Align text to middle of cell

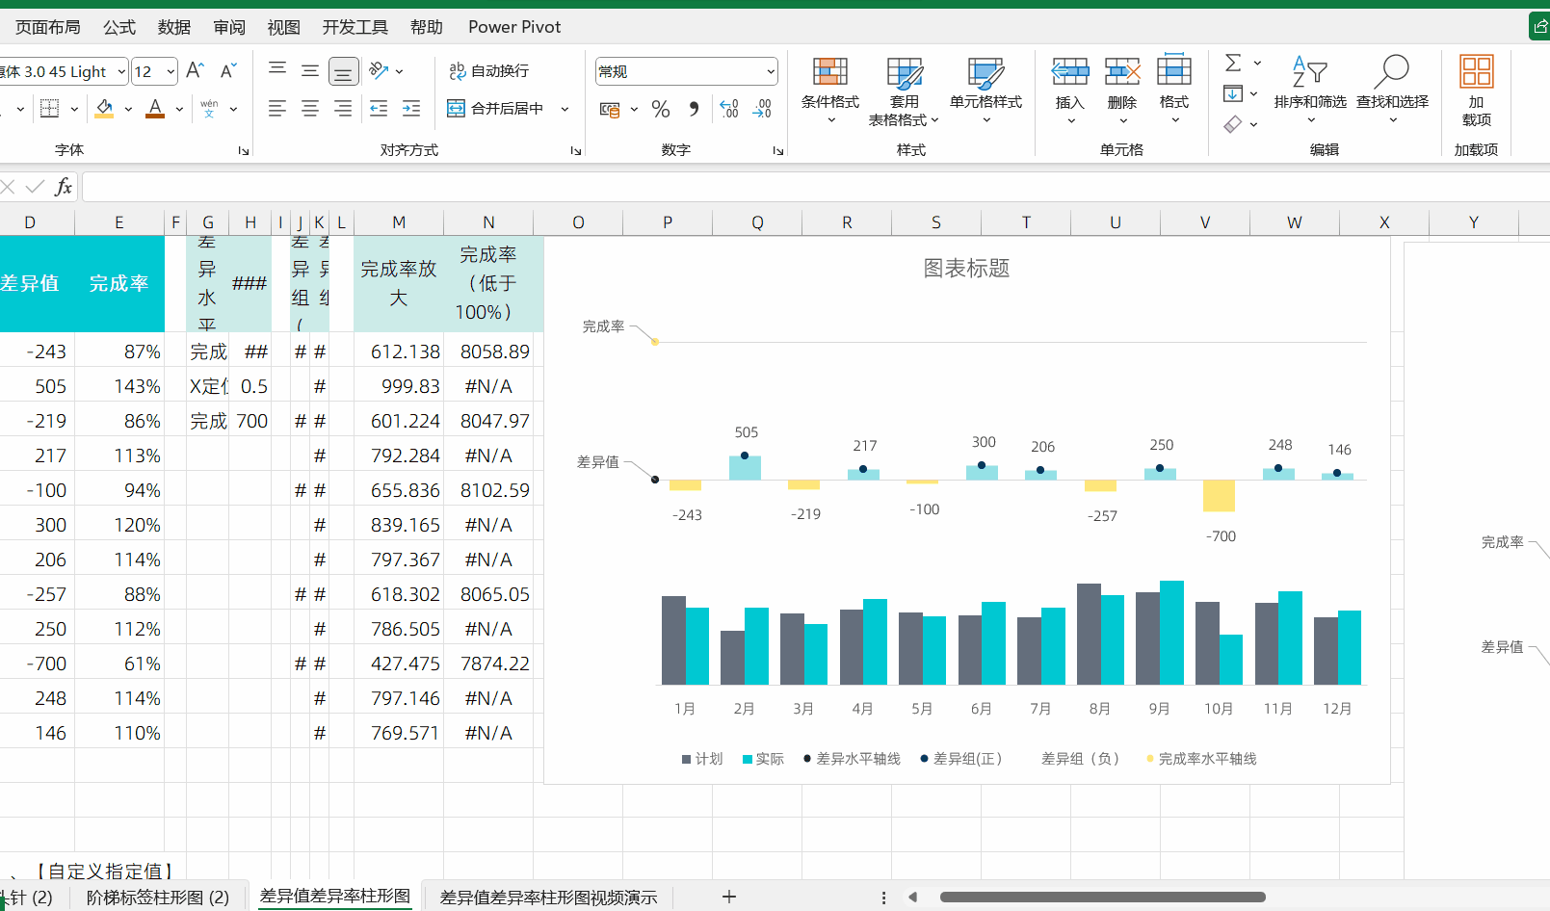point(310,70)
